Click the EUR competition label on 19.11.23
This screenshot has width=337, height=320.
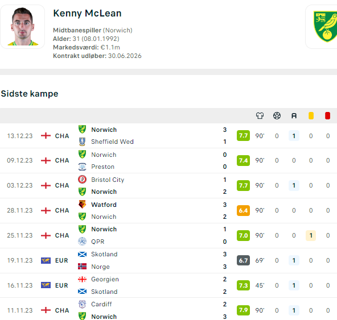(x=61, y=260)
